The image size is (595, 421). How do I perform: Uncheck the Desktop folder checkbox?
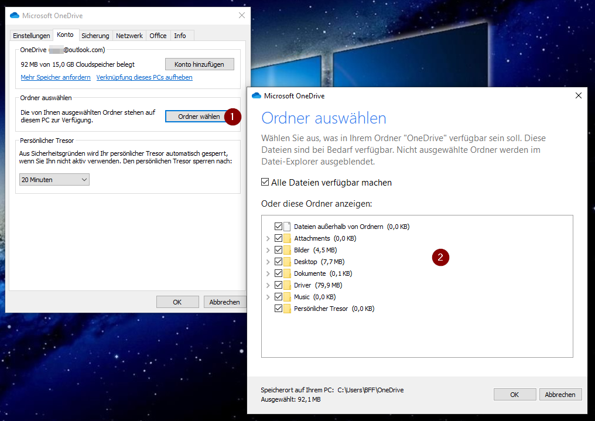pyautogui.click(x=278, y=262)
